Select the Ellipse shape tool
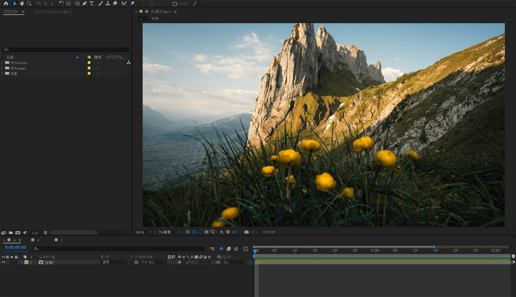 77,4
